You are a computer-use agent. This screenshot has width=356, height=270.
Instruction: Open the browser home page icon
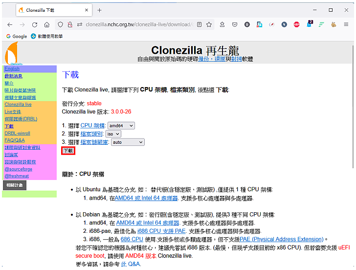coord(47,24)
